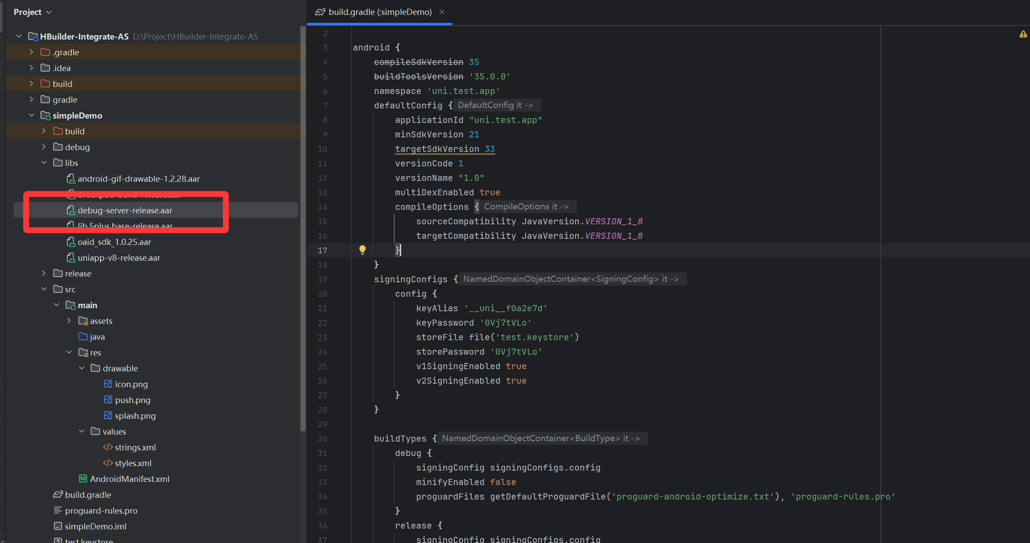Click the versionName "1.0" line

point(439,178)
